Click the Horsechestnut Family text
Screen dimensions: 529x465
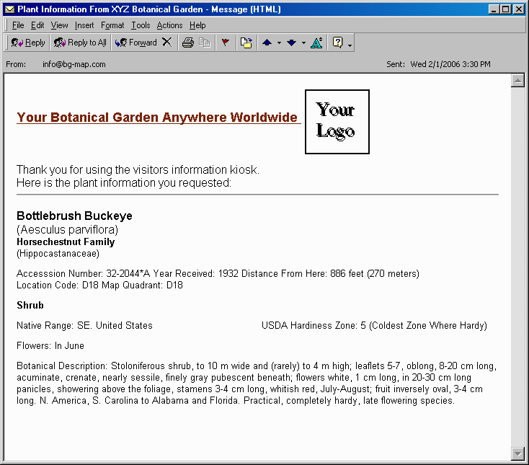(x=66, y=242)
